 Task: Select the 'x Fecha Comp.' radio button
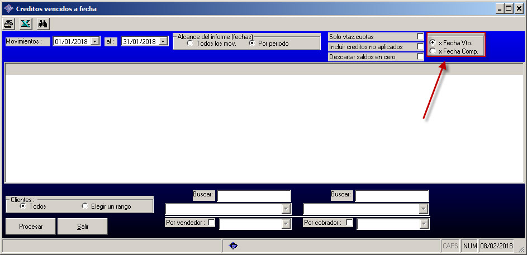[x=433, y=51]
